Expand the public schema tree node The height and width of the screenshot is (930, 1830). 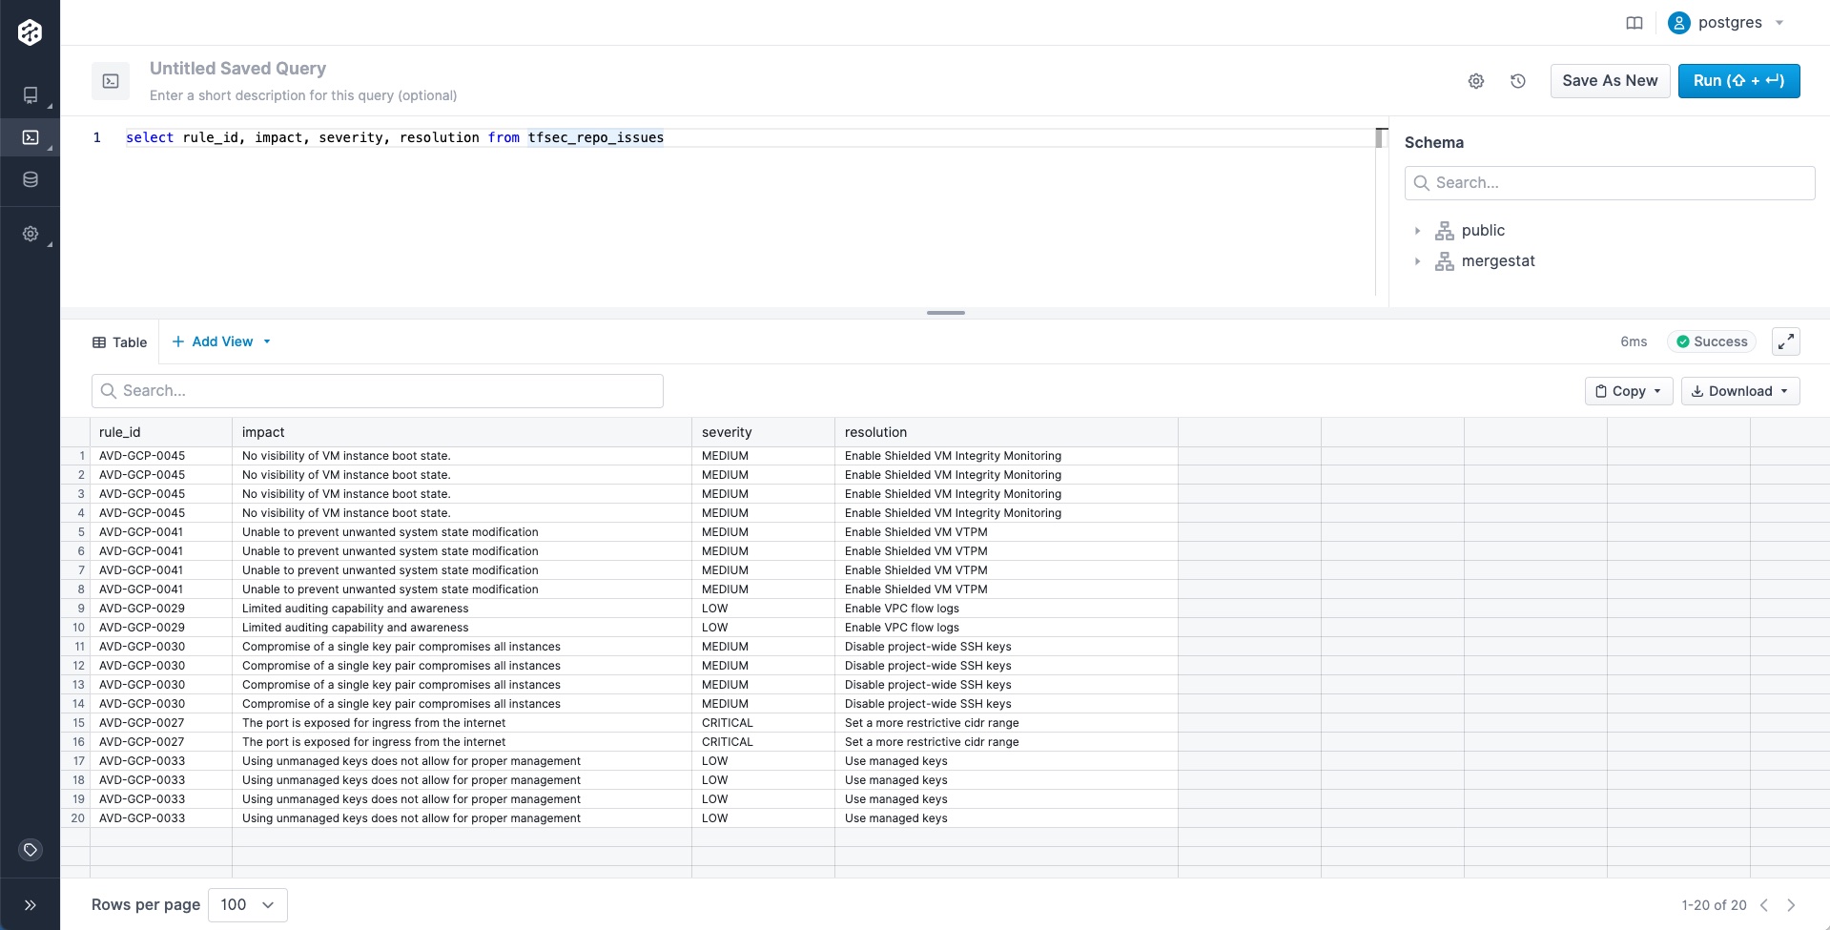1417,231
